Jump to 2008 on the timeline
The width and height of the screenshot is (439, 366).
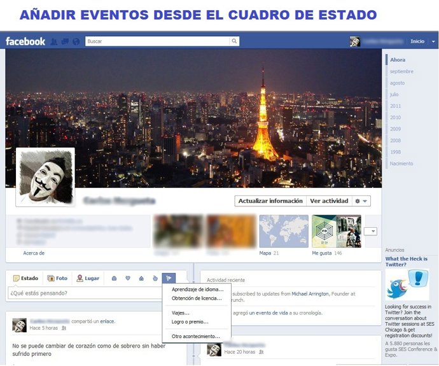395,140
